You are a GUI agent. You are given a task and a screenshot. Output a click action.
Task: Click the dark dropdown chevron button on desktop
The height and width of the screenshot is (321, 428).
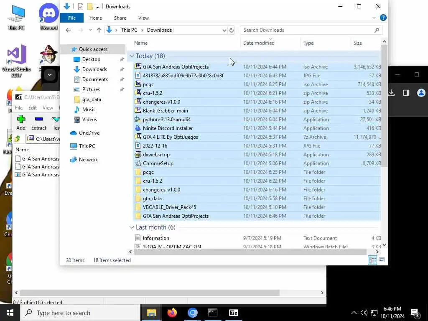coord(50,75)
